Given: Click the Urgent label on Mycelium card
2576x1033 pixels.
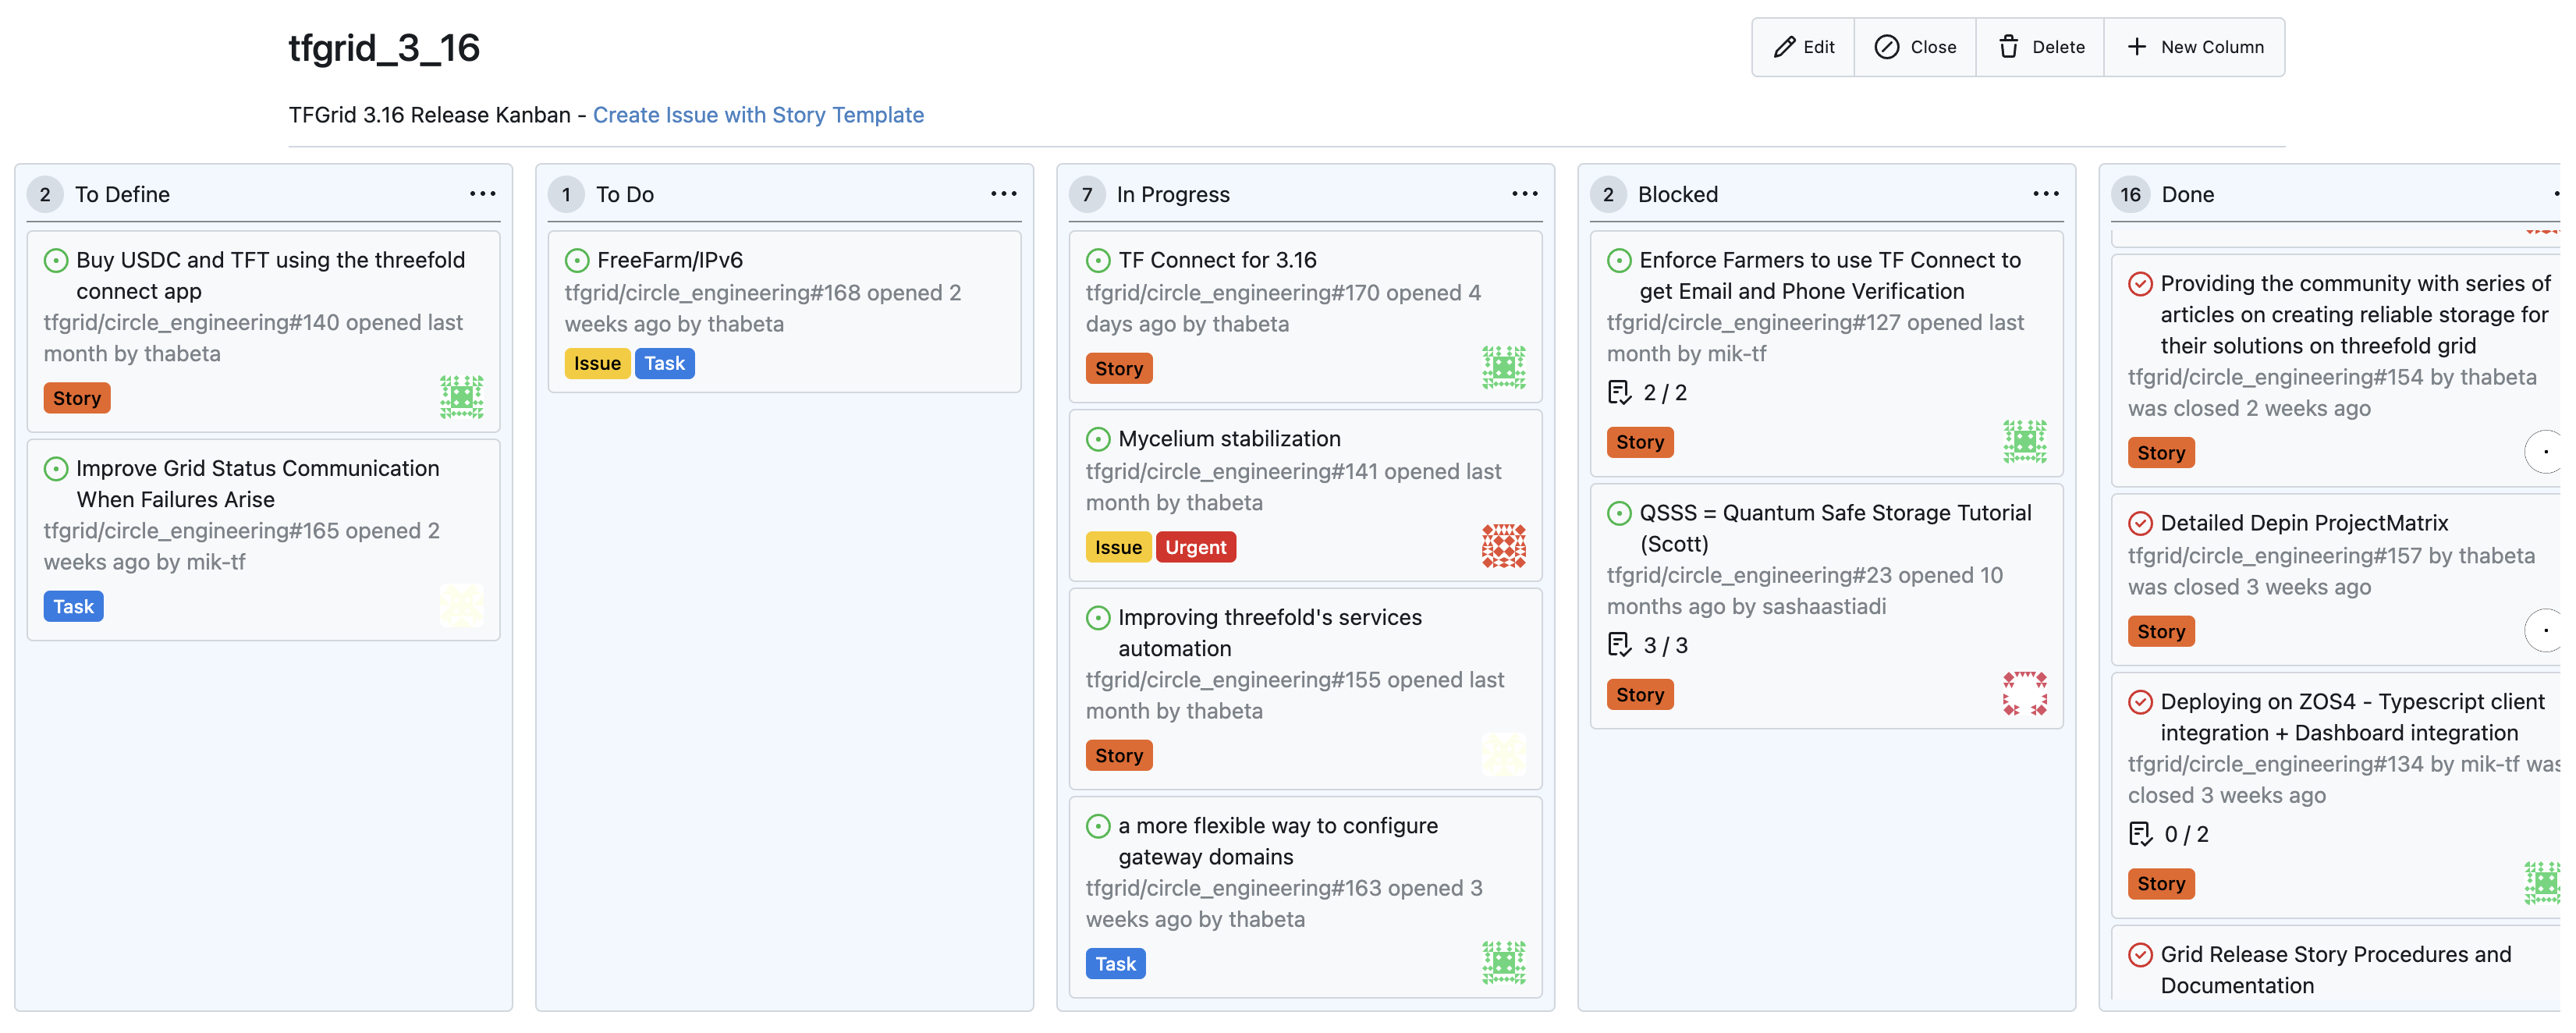Looking at the screenshot, I should [x=1195, y=548].
